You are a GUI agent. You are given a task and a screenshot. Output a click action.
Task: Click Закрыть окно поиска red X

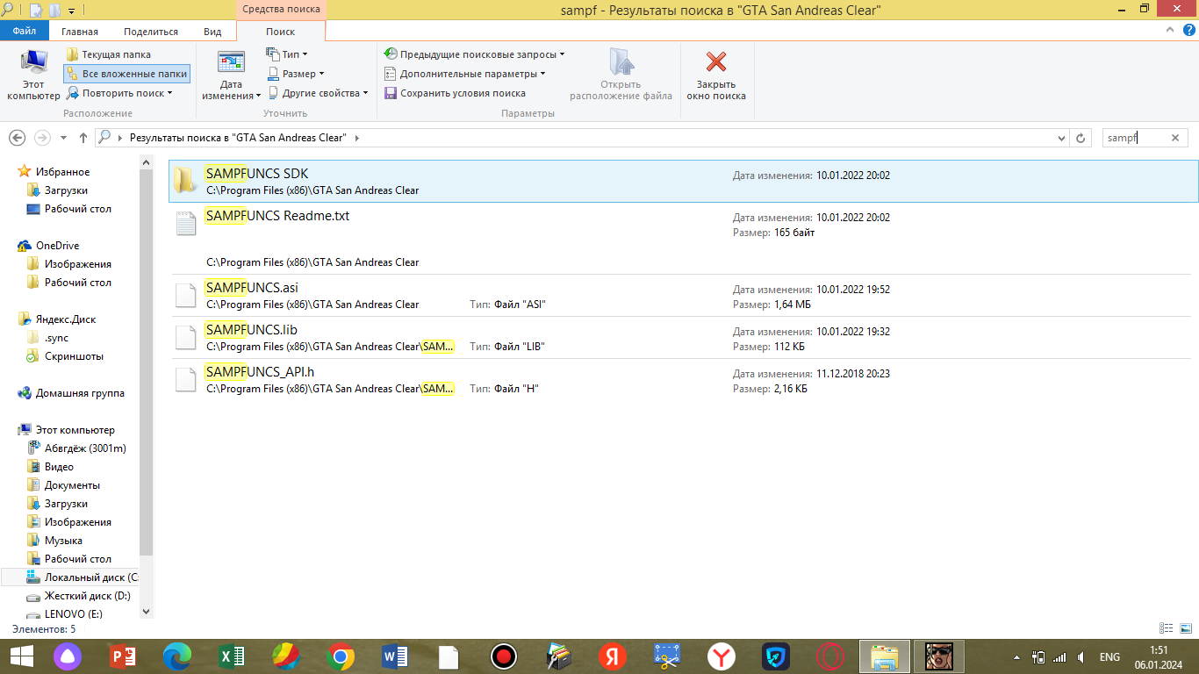coord(716,75)
